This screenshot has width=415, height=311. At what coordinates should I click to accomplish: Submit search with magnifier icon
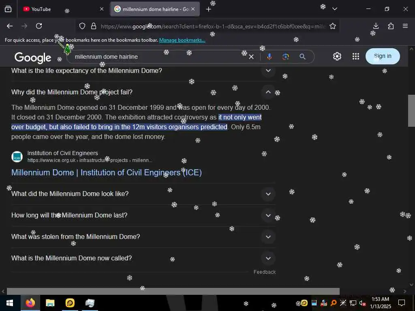point(302,57)
